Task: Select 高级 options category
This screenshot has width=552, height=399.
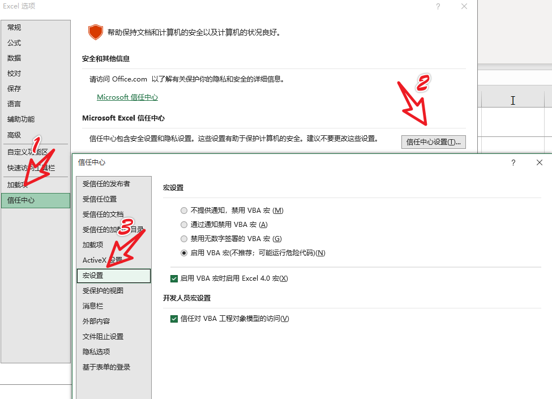Action: pos(36,135)
